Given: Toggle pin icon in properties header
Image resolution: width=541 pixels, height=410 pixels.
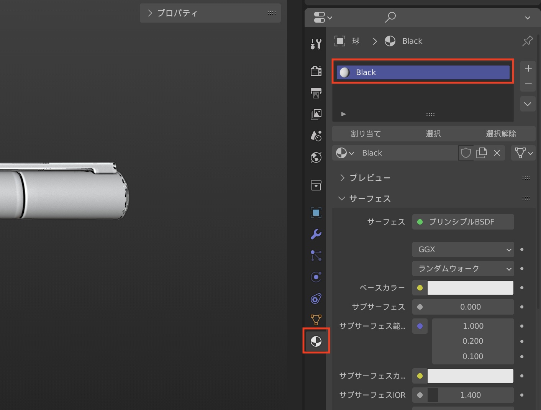Looking at the screenshot, I should [527, 41].
